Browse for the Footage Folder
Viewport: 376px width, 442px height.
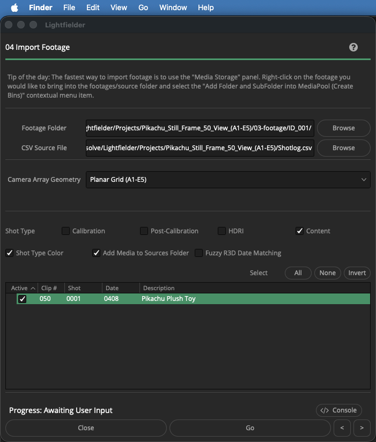(344, 128)
